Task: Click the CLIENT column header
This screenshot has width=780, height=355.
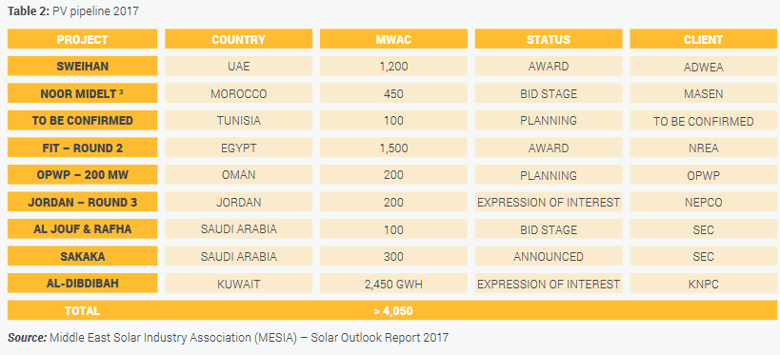Action: pos(704,39)
